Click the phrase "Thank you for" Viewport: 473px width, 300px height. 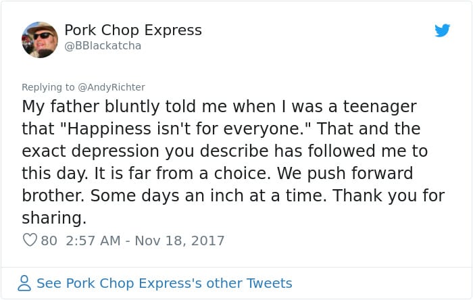click(x=389, y=195)
